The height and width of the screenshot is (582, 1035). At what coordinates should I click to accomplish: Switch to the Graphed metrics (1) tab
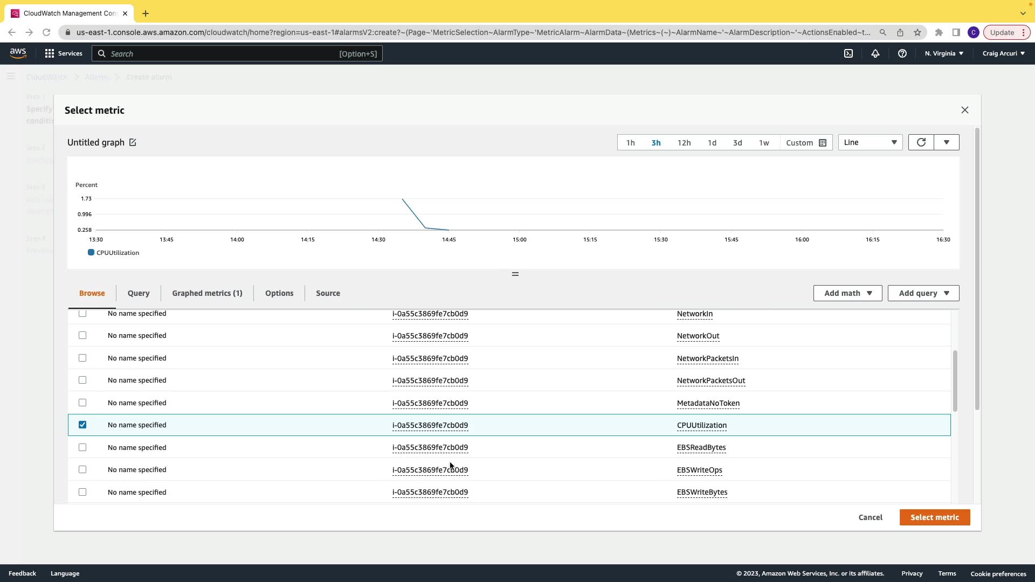tap(207, 293)
